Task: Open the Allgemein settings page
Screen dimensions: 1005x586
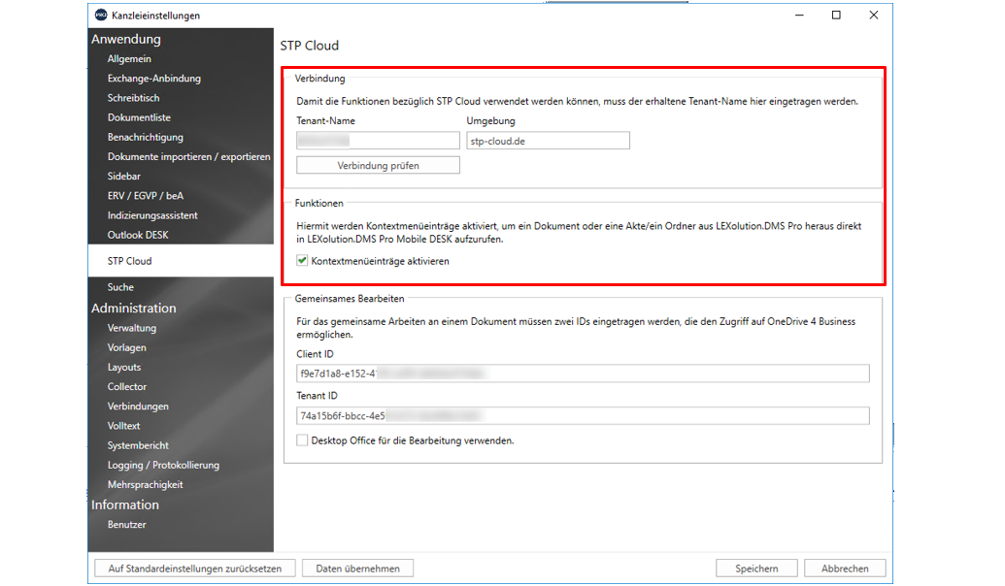Action: click(129, 59)
